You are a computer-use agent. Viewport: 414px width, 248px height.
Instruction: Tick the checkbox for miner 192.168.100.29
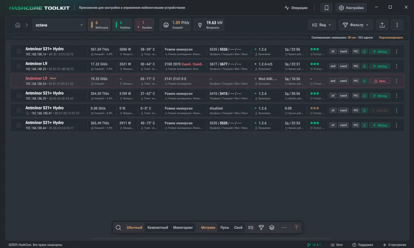coord(19,96)
